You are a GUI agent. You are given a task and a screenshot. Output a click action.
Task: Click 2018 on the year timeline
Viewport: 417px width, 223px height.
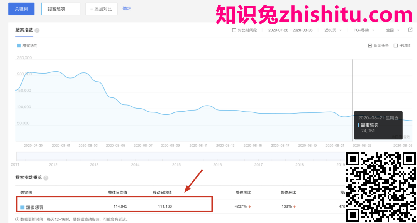300,165
